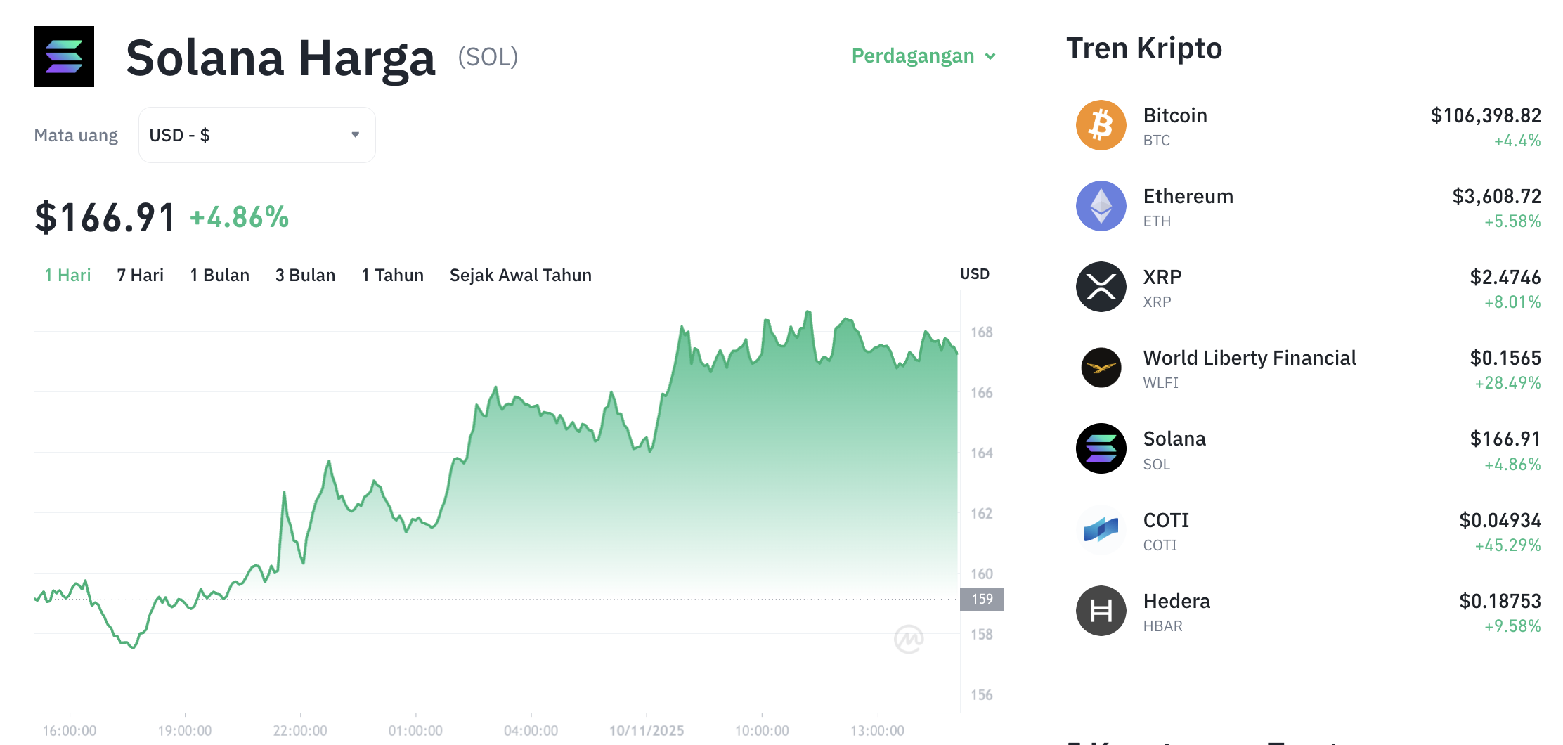
Task: Enable the 1 Tahun timeframe view
Action: point(392,275)
